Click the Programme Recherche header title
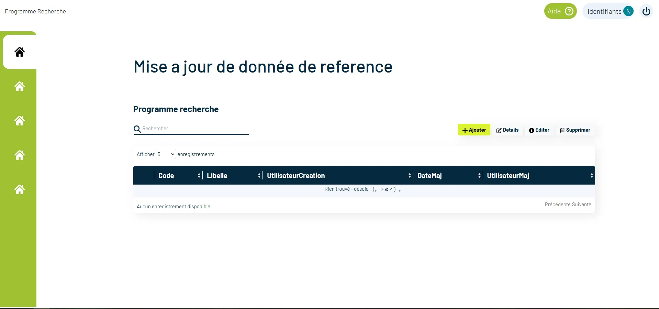This screenshot has width=659, height=309. tap(35, 11)
